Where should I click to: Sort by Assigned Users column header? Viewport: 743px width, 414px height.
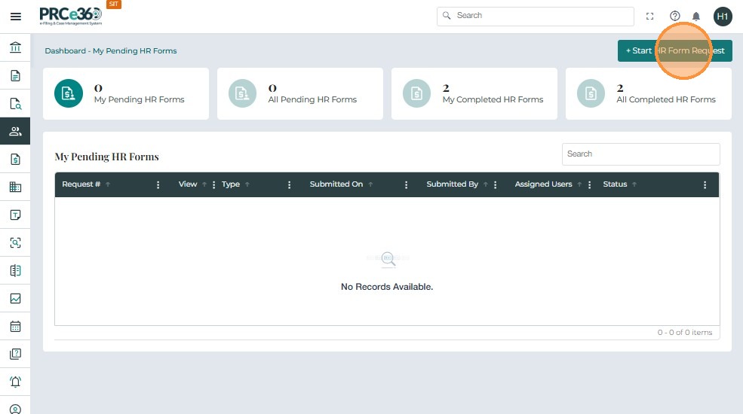point(544,184)
